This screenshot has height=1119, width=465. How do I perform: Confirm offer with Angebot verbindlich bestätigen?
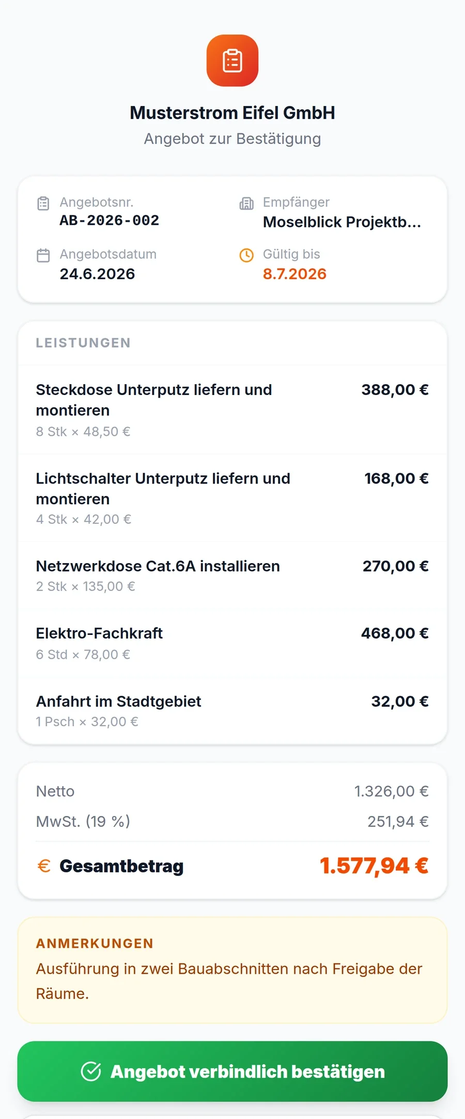(233, 1071)
